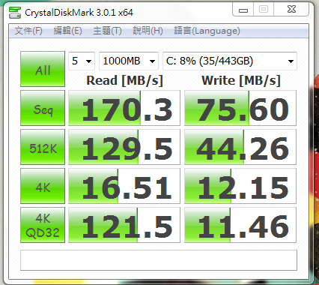Open the 編輯(E) menu

(67, 31)
